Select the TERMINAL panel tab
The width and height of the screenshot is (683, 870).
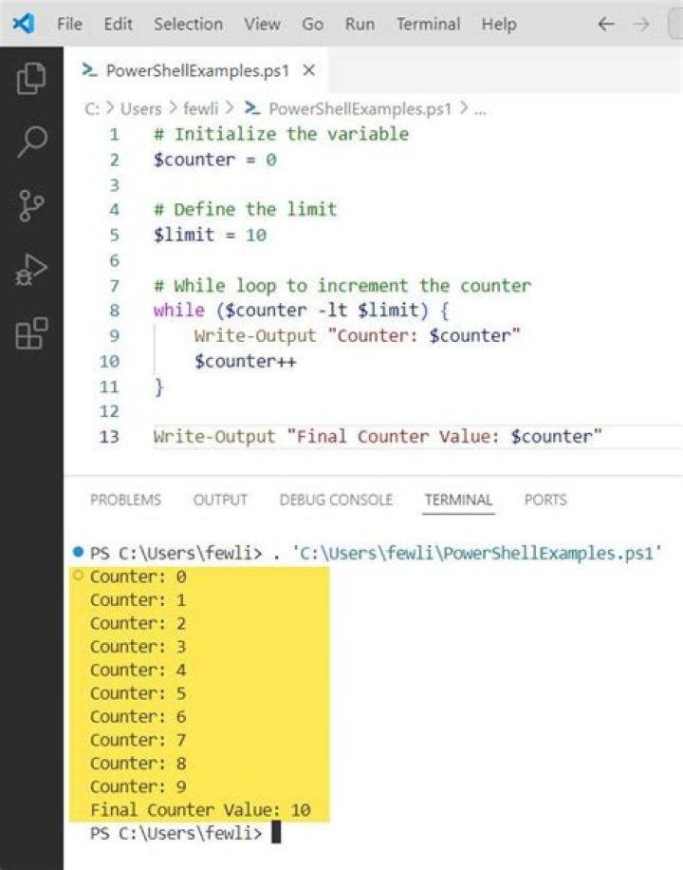click(458, 500)
